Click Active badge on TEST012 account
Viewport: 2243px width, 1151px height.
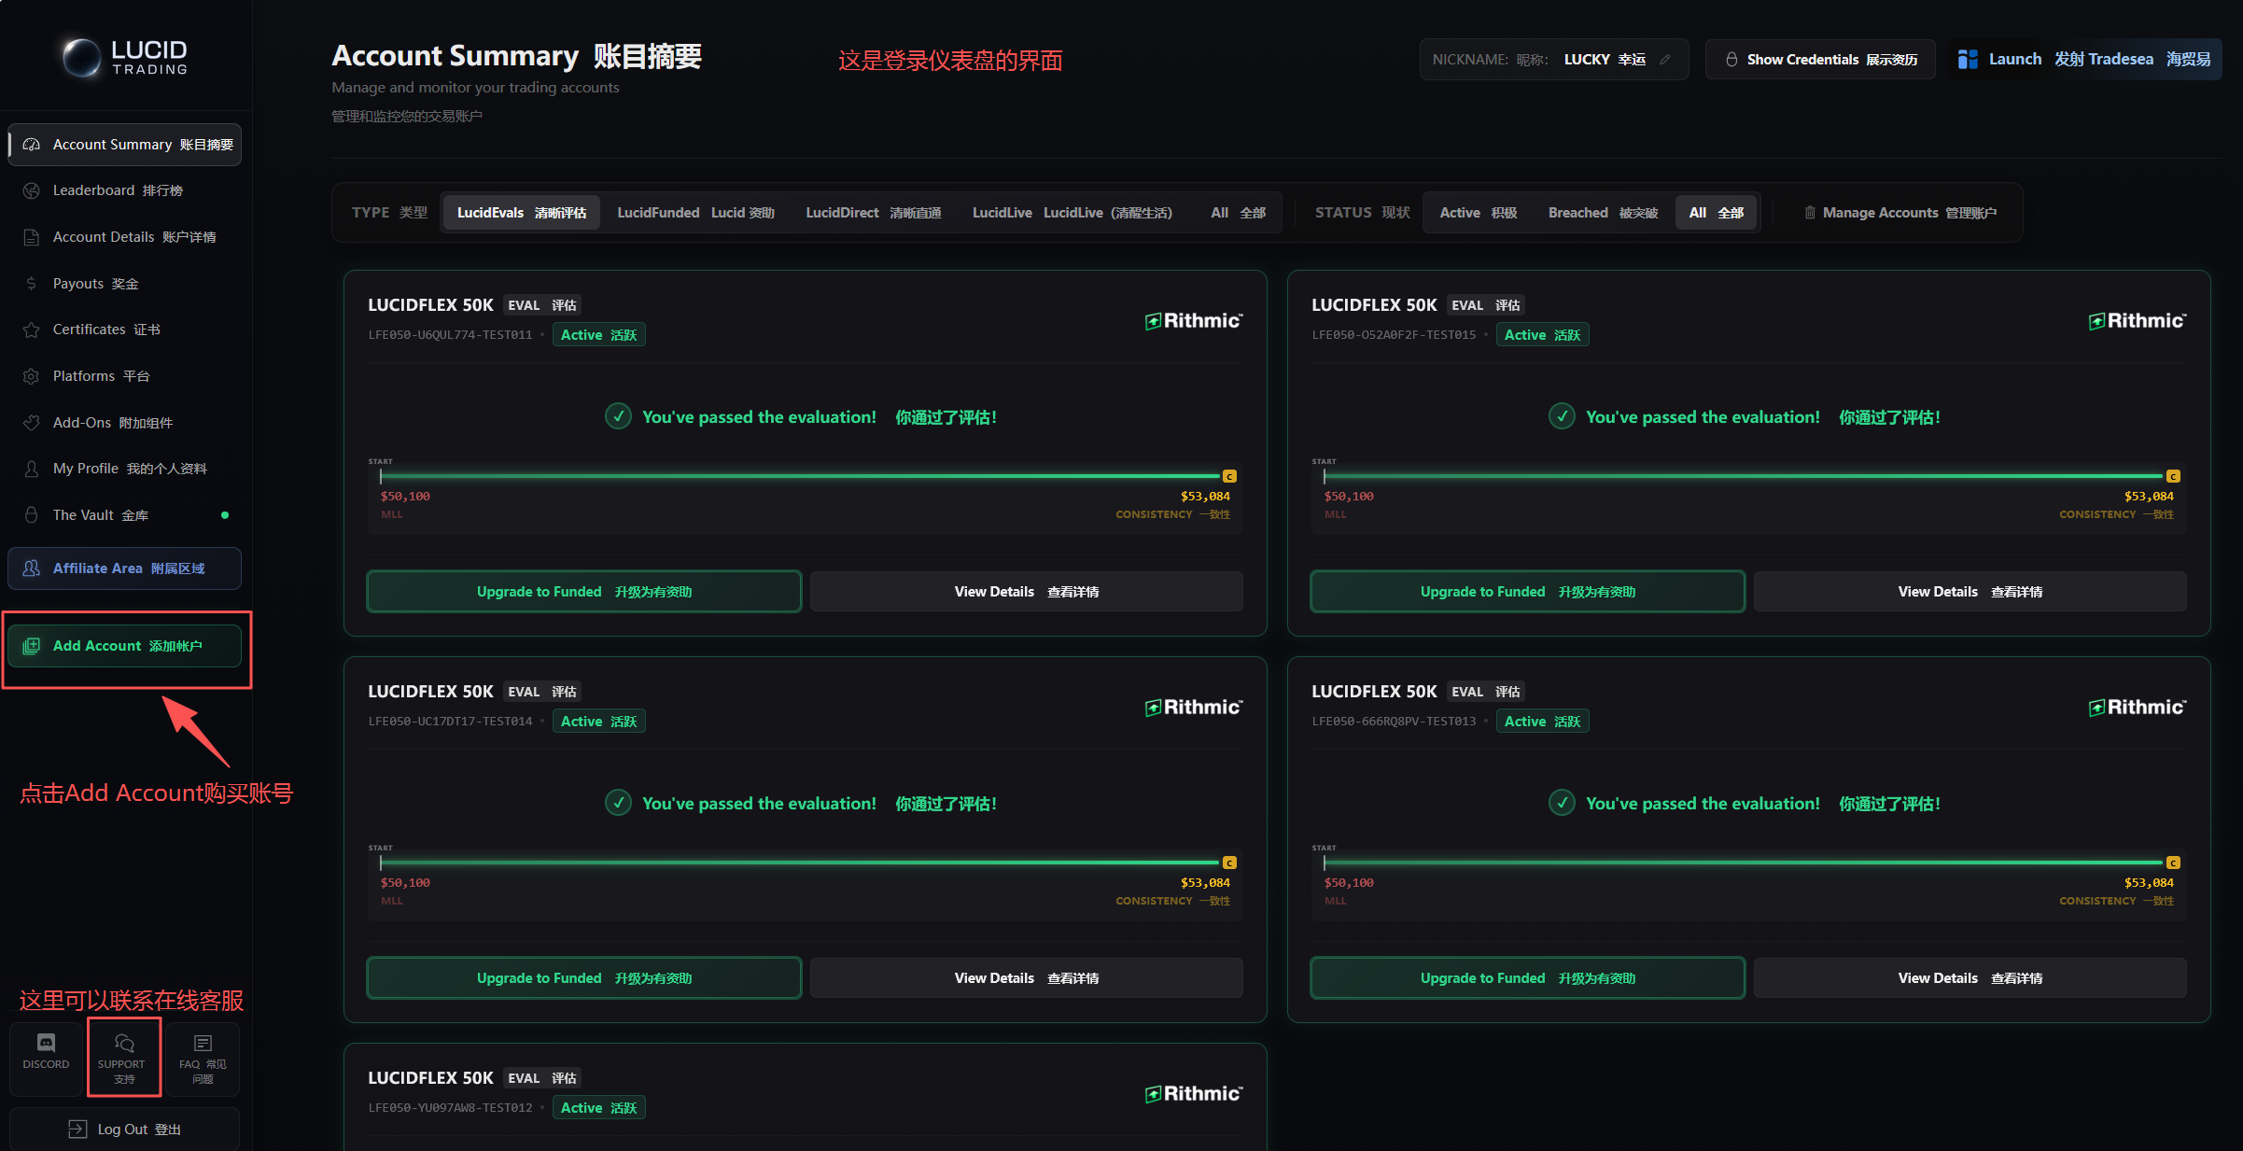coord(598,1108)
